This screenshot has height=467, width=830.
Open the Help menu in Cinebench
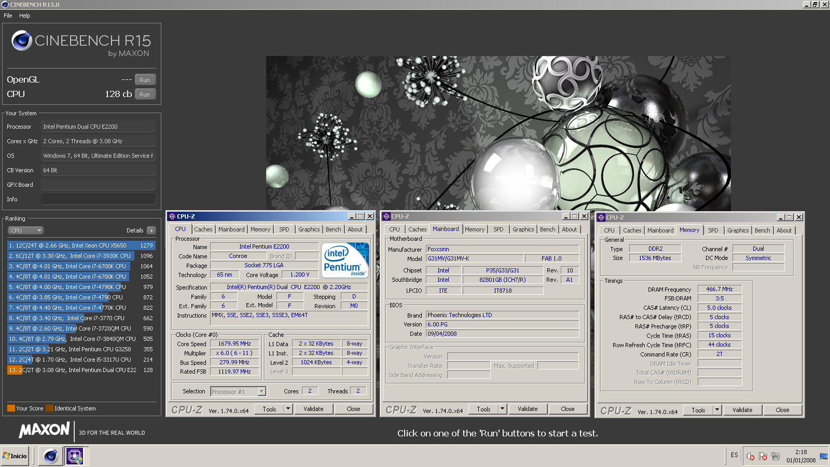[25, 16]
